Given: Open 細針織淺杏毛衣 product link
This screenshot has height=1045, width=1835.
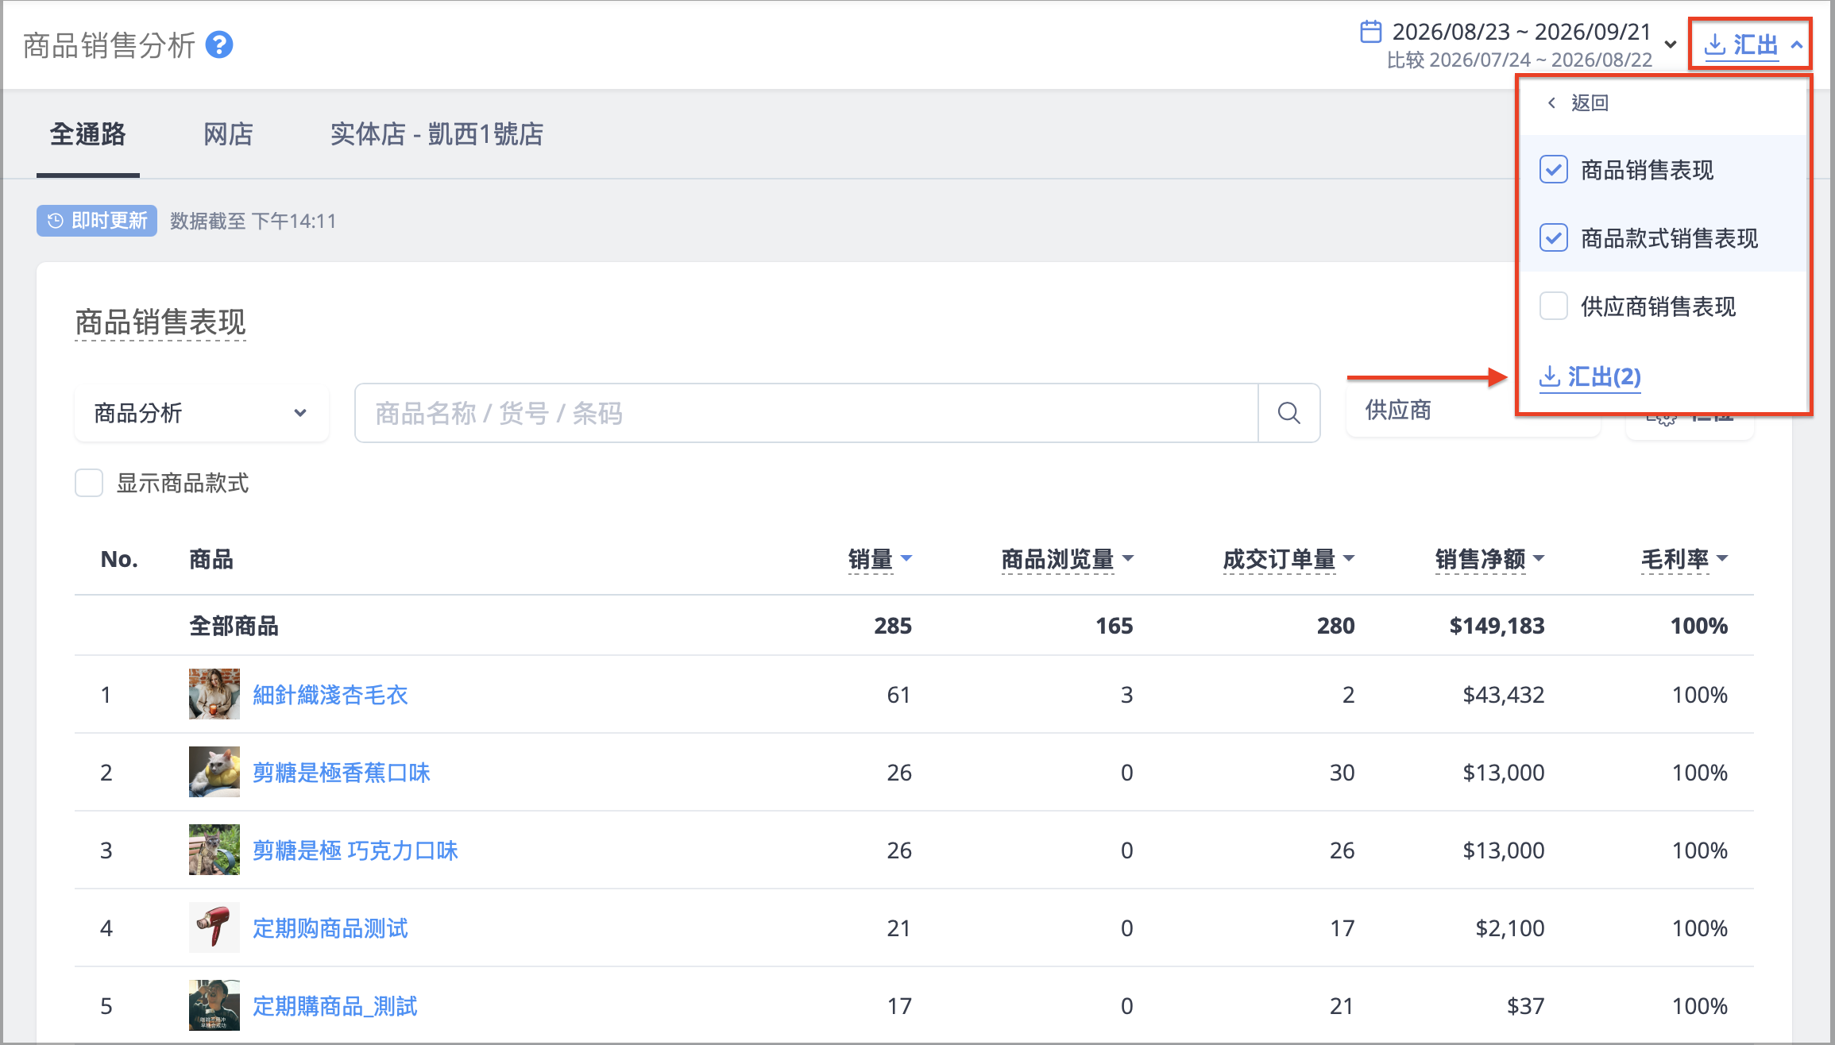Looking at the screenshot, I should click(330, 695).
